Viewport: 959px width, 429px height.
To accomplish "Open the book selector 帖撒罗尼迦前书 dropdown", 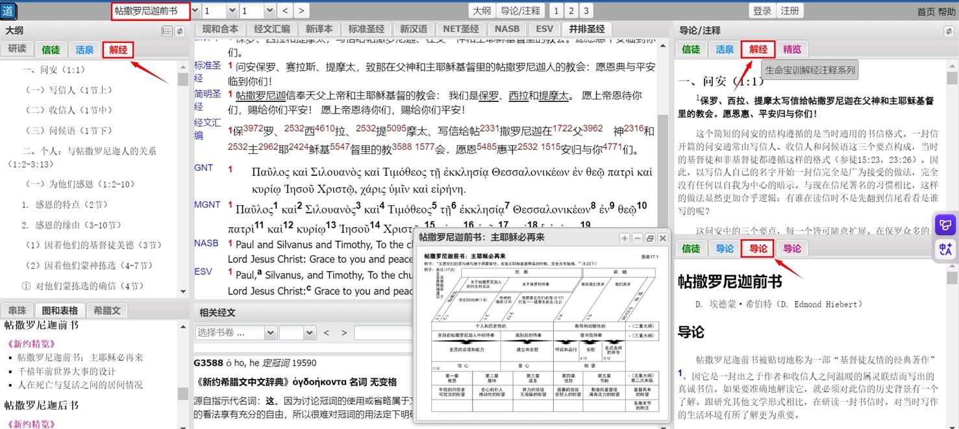I will (x=151, y=11).
